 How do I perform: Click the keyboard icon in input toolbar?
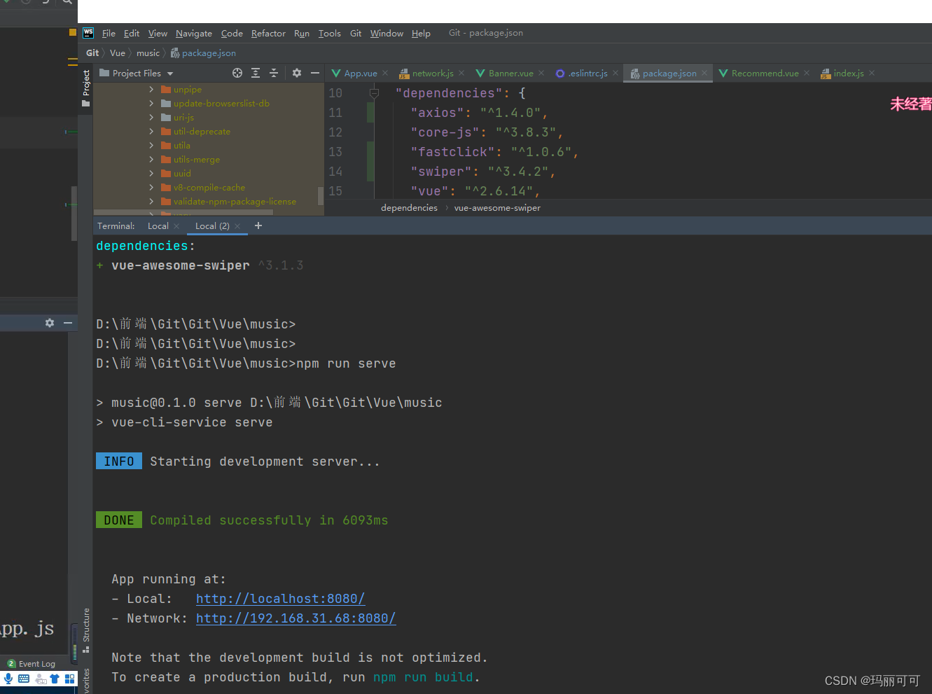click(24, 679)
